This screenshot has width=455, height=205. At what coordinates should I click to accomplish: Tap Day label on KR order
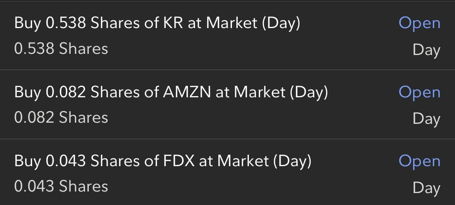(x=426, y=50)
